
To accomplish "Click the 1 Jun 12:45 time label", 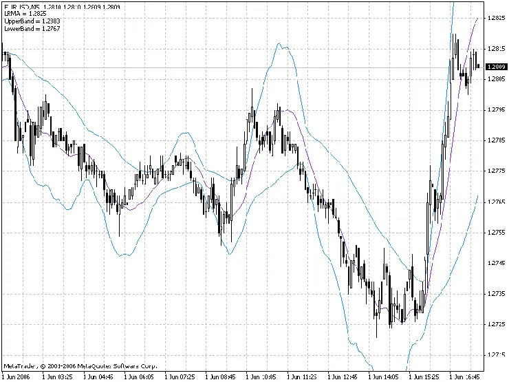I will (x=343, y=376).
